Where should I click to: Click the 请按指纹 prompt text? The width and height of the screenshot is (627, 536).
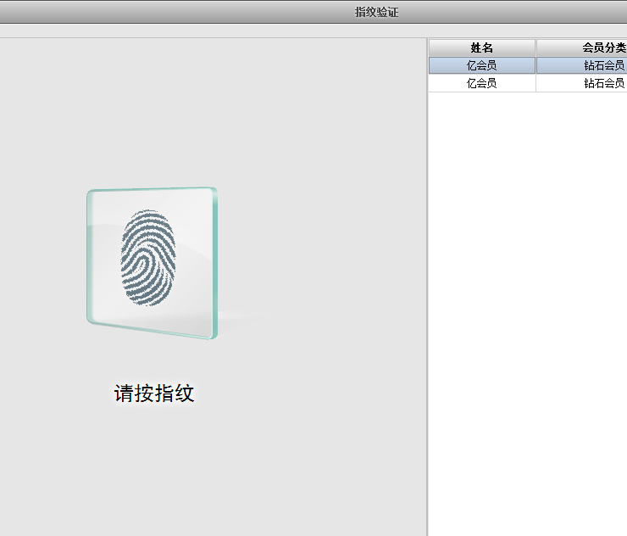tap(154, 393)
